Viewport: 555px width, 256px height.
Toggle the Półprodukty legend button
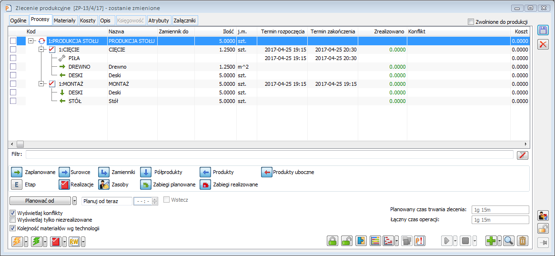tap(145, 172)
